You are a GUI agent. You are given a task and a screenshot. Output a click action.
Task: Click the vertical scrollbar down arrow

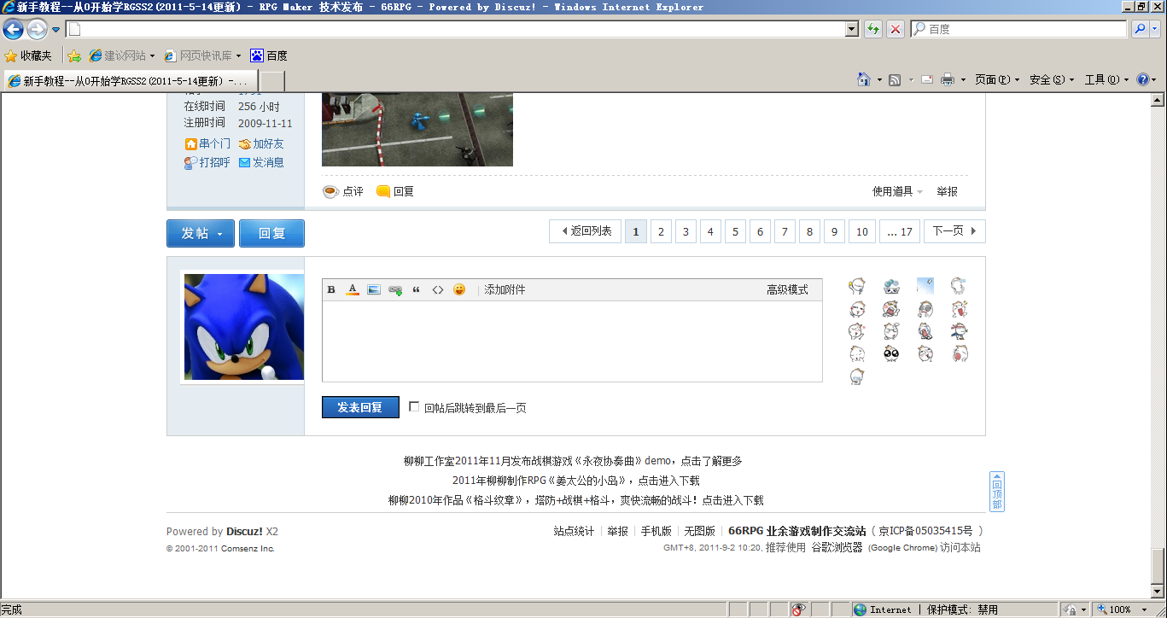(x=1158, y=592)
